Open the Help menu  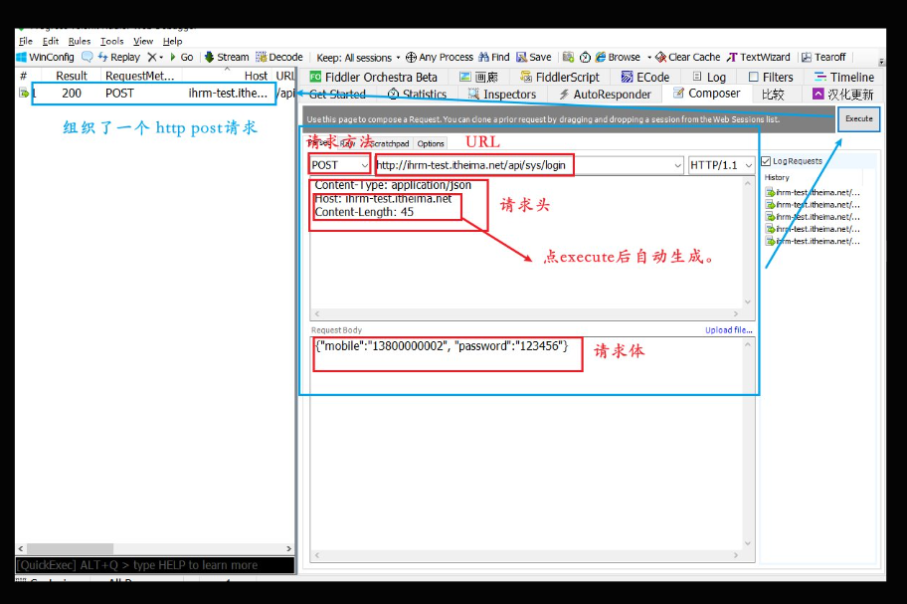[172, 41]
